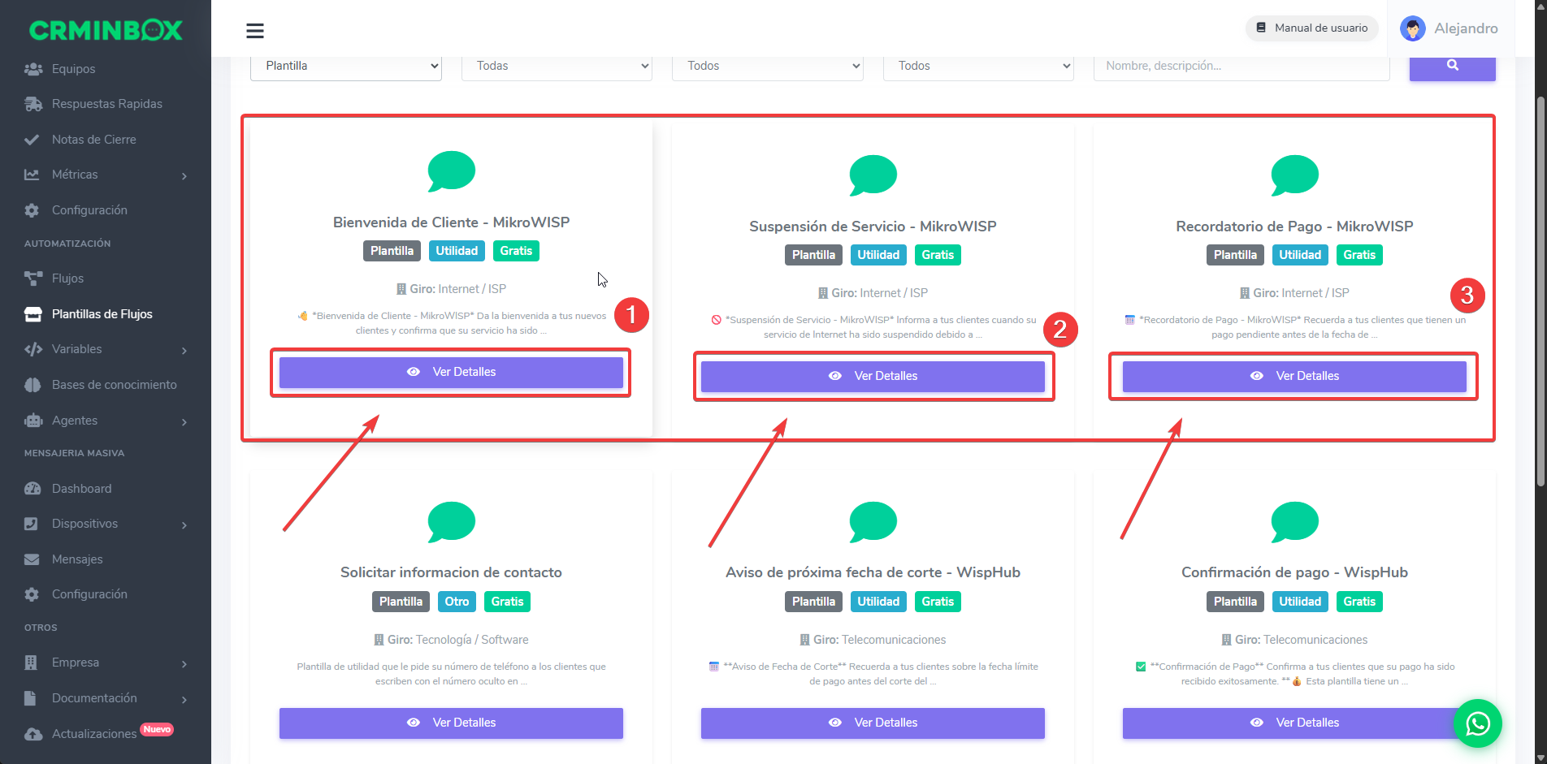Screen dimensions: 1547x764
Task: Click the page vertical scrollbar thumb
Action: [x=1540, y=292]
